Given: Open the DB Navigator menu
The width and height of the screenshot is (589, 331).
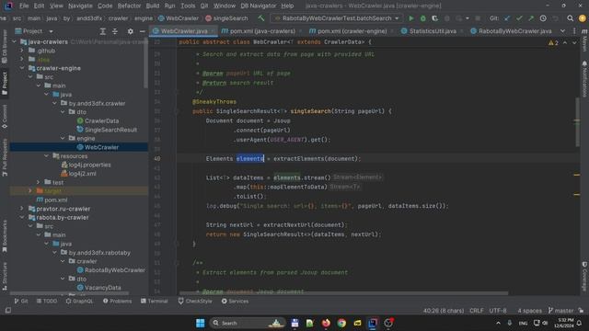Looking at the screenshot, I should point(258,6).
